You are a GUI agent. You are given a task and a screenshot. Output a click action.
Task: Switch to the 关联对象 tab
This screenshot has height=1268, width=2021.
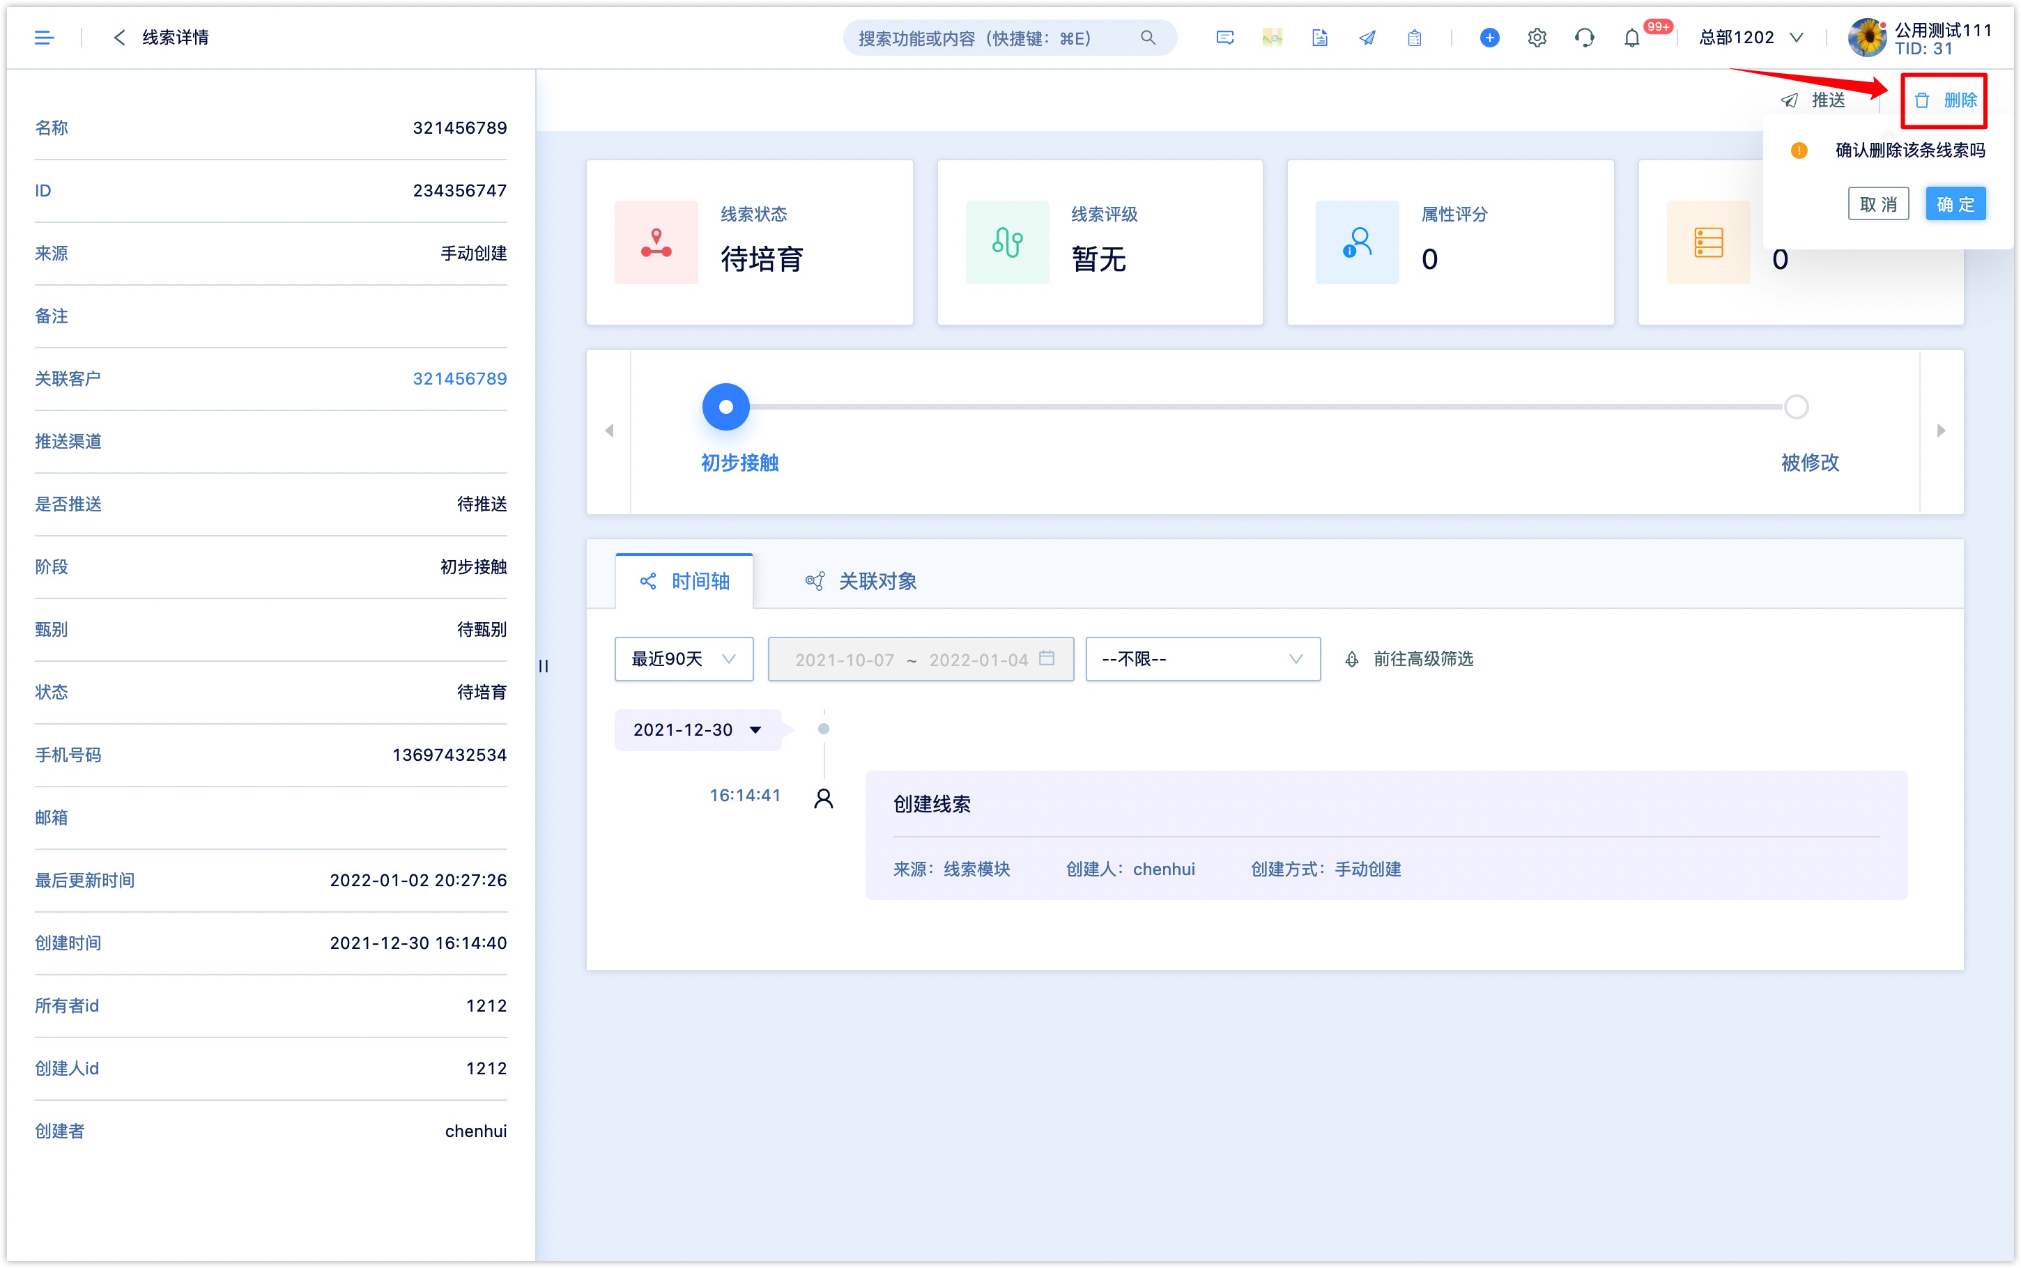[x=861, y=581]
